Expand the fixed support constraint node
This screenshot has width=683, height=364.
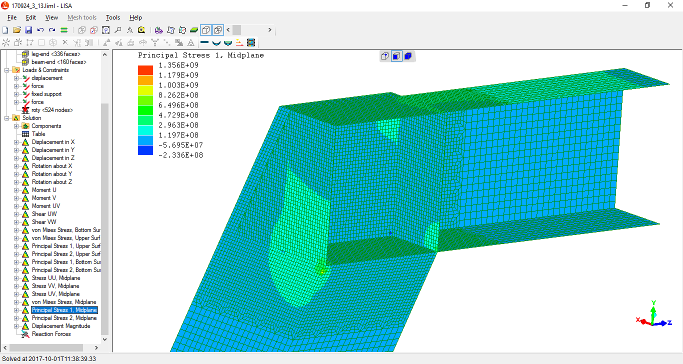[x=16, y=94]
